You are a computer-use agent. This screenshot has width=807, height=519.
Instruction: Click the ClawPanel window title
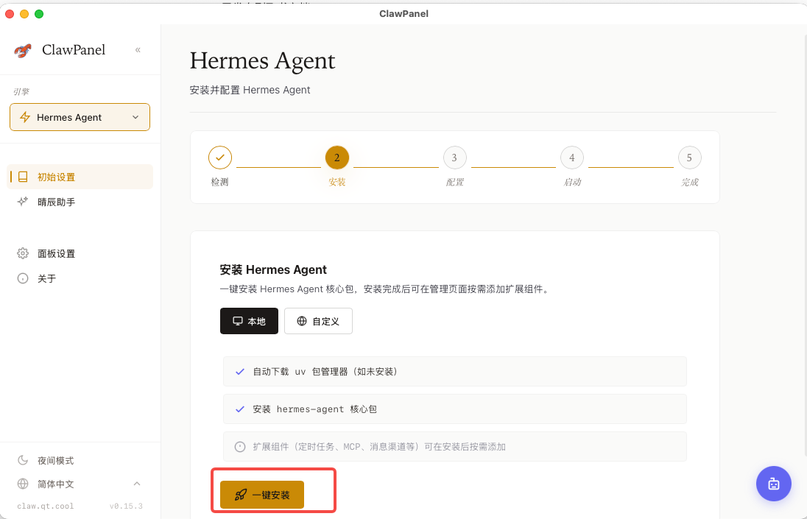tap(403, 14)
